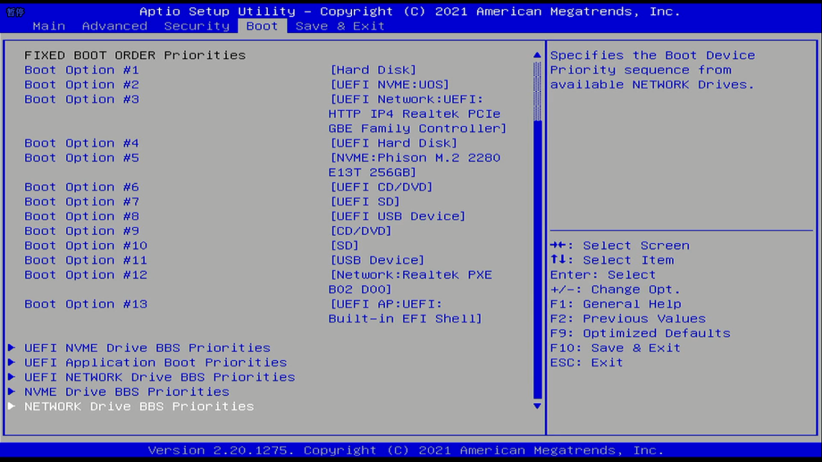Select Boot Option #13 label
Image resolution: width=822 pixels, height=462 pixels.
click(86, 304)
